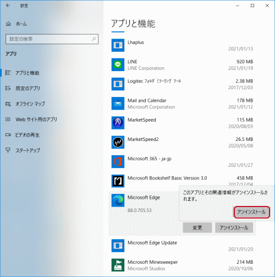Click the Lhaplus app icon
This screenshot has height=277, width=275.
pos(118,45)
